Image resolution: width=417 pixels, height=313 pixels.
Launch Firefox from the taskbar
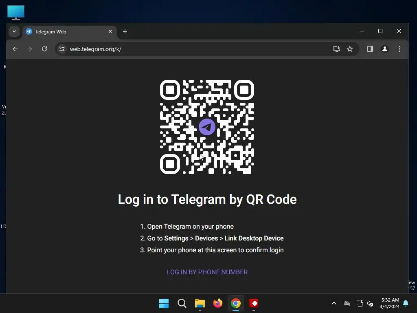218,303
